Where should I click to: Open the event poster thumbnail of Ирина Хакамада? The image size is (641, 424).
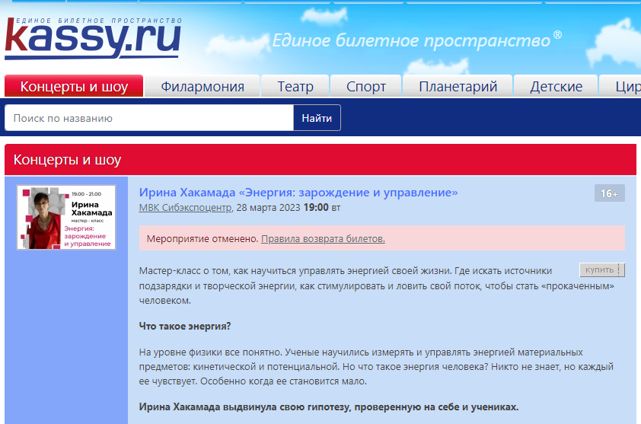pos(66,217)
